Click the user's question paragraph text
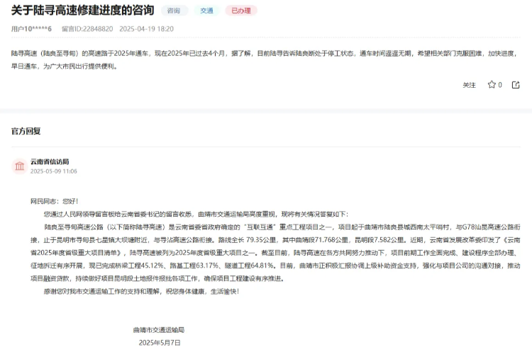Screen dimensions: 532x364 coord(262,59)
